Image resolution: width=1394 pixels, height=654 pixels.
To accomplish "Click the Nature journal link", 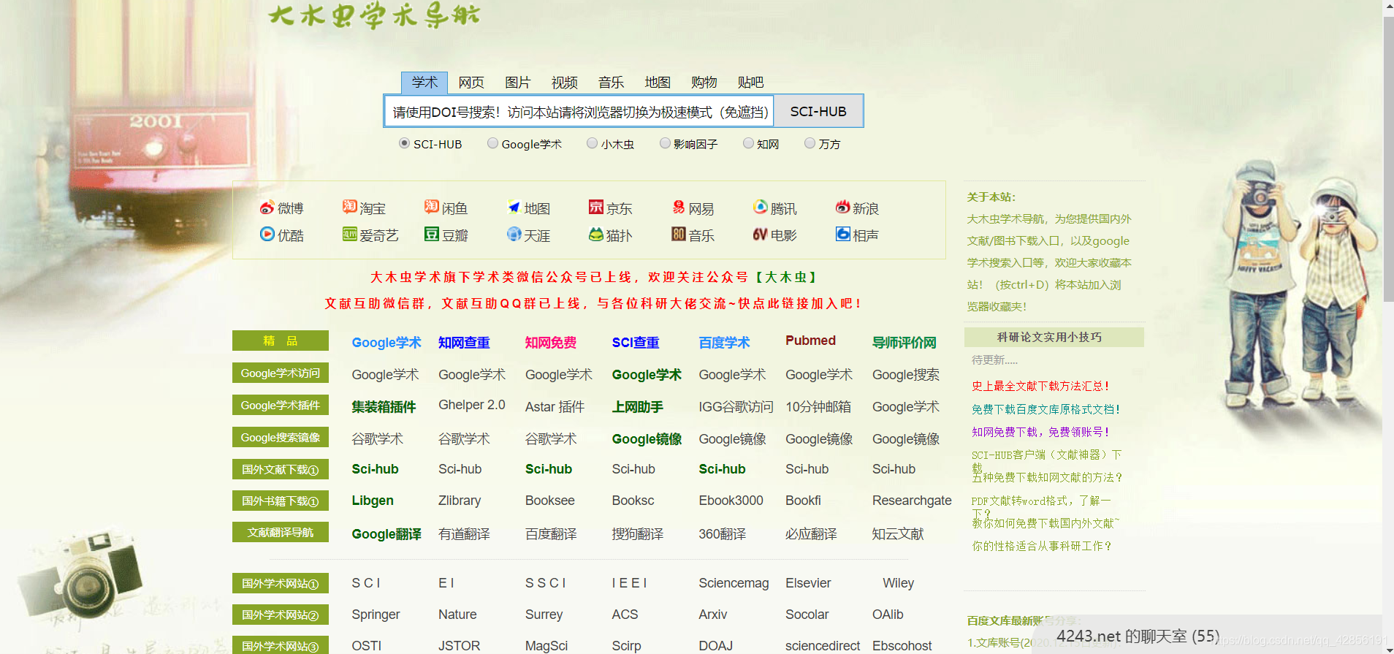I will pyautogui.click(x=457, y=615).
